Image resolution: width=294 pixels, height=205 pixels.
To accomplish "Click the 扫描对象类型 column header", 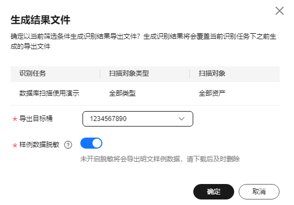I will [x=129, y=73].
